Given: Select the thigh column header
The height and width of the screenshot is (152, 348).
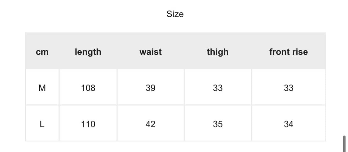Looking at the screenshot, I should 217,52.
